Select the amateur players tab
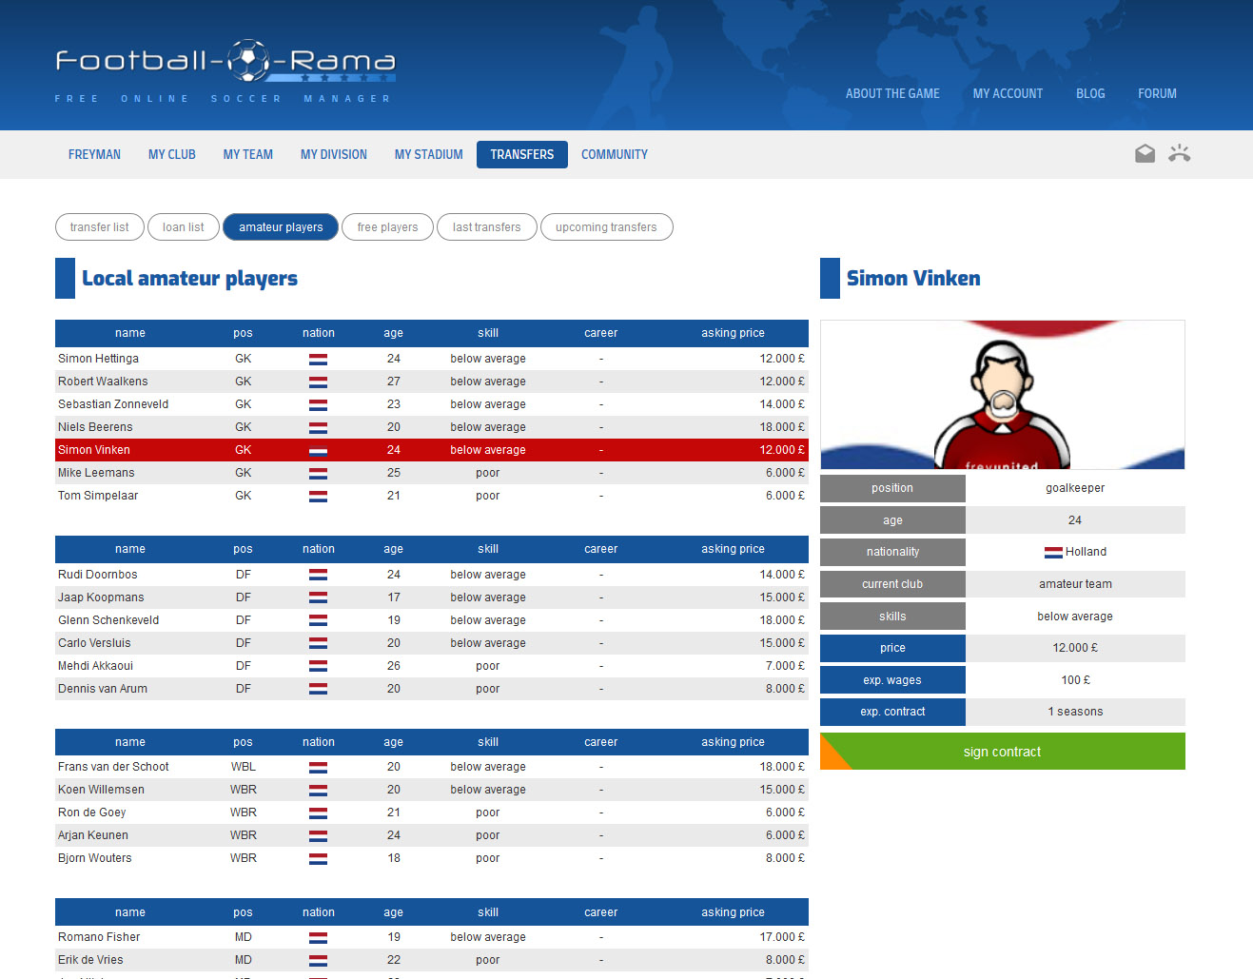Image resolution: width=1253 pixels, height=979 pixels. click(281, 227)
